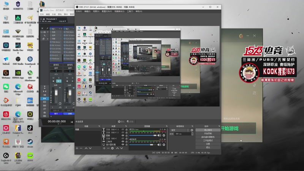This screenshot has height=171, width=304.
Task: Open 工具(T) menu in OBS
Action: click(130, 11)
